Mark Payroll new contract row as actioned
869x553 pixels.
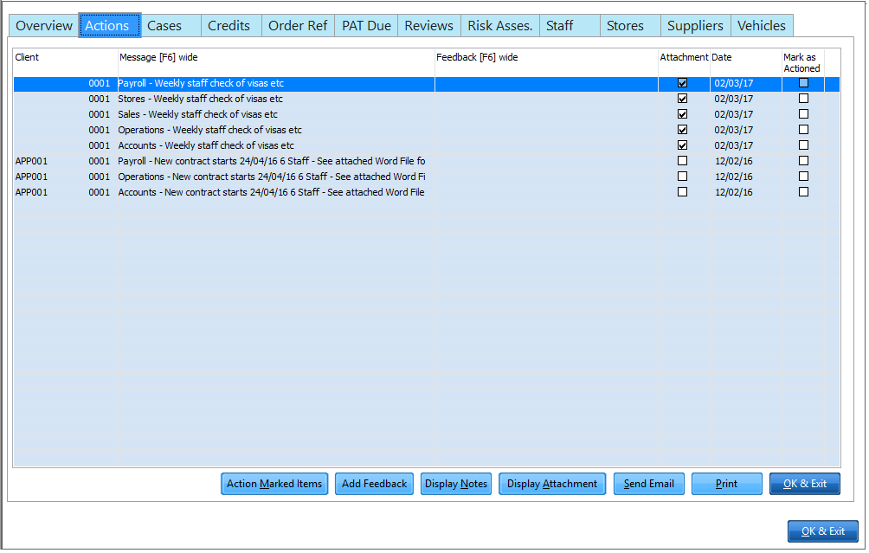click(803, 161)
